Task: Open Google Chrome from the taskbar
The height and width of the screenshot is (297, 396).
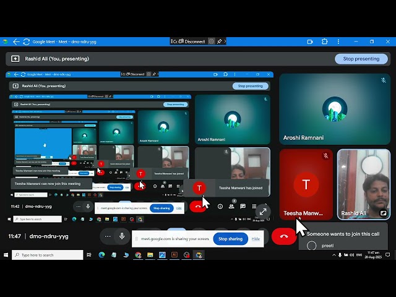Action: (138, 255)
